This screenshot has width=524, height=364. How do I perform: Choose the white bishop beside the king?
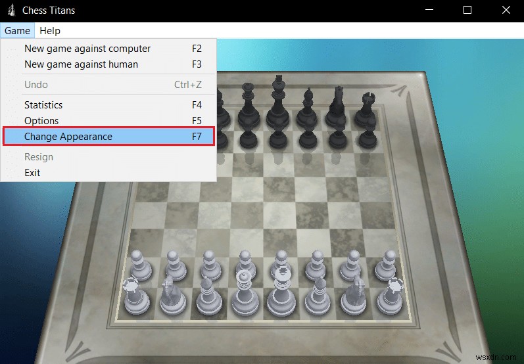point(318,296)
